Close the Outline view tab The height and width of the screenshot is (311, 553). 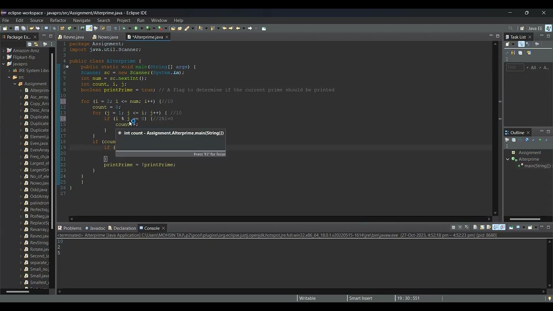point(528,133)
